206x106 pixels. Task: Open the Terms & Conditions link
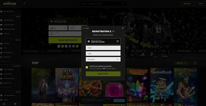pos(96,68)
